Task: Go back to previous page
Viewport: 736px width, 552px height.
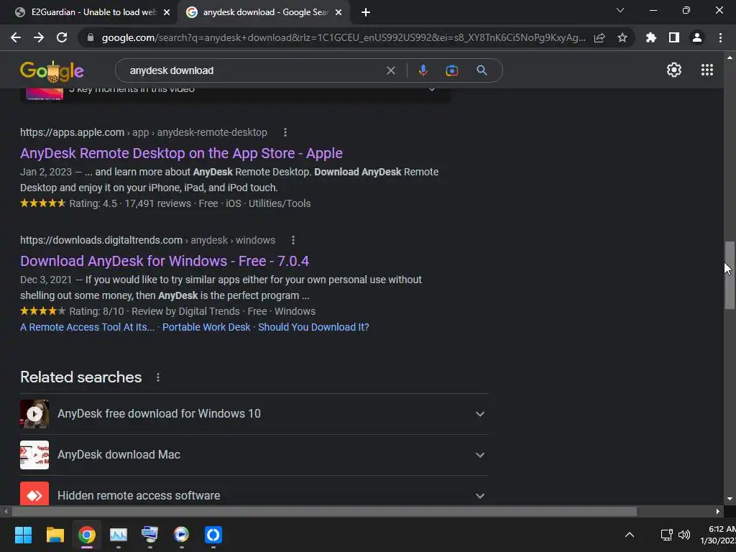Action: pyautogui.click(x=16, y=37)
